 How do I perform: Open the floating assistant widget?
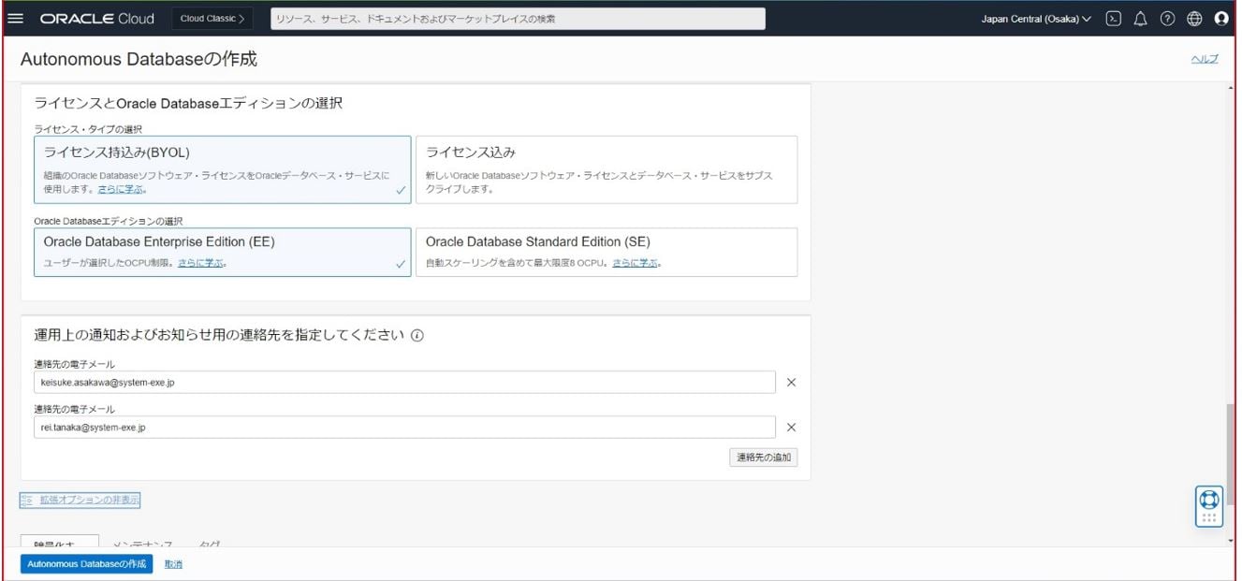[x=1209, y=506]
